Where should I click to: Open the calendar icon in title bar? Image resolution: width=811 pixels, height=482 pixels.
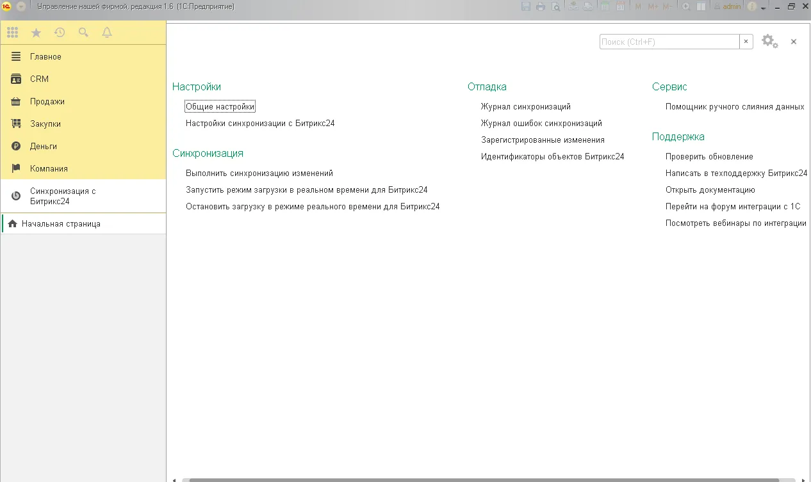[x=620, y=6]
